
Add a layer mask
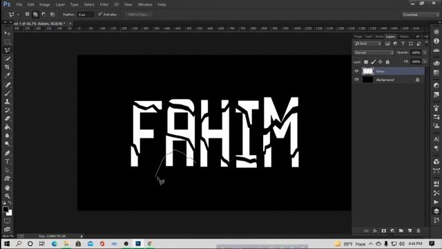[x=384, y=230]
